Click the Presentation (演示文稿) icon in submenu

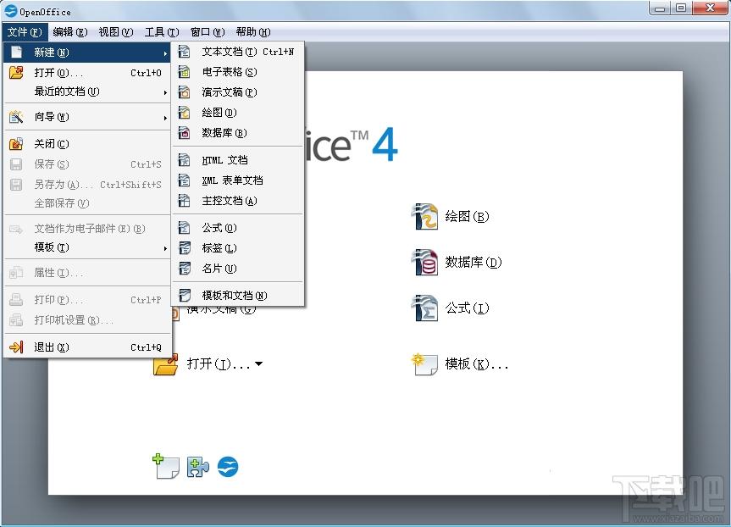coord(184,92)
